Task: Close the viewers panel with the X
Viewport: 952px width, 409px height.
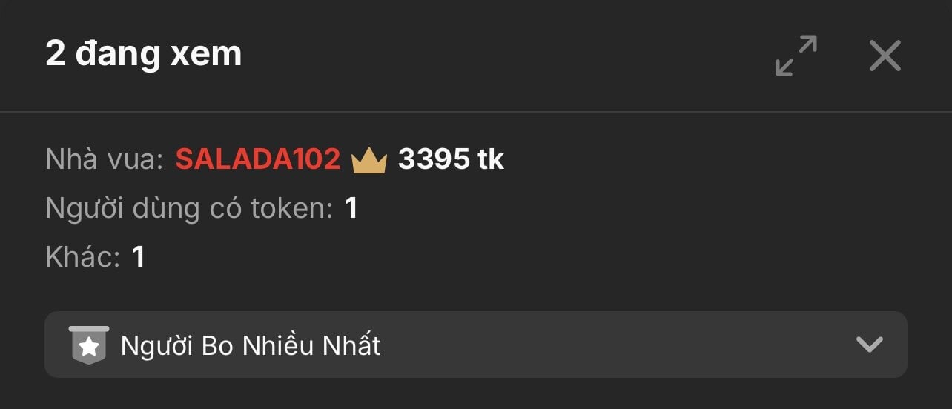Action: pos(885,56)
